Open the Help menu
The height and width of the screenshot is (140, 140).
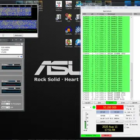(x=126, y=8)
